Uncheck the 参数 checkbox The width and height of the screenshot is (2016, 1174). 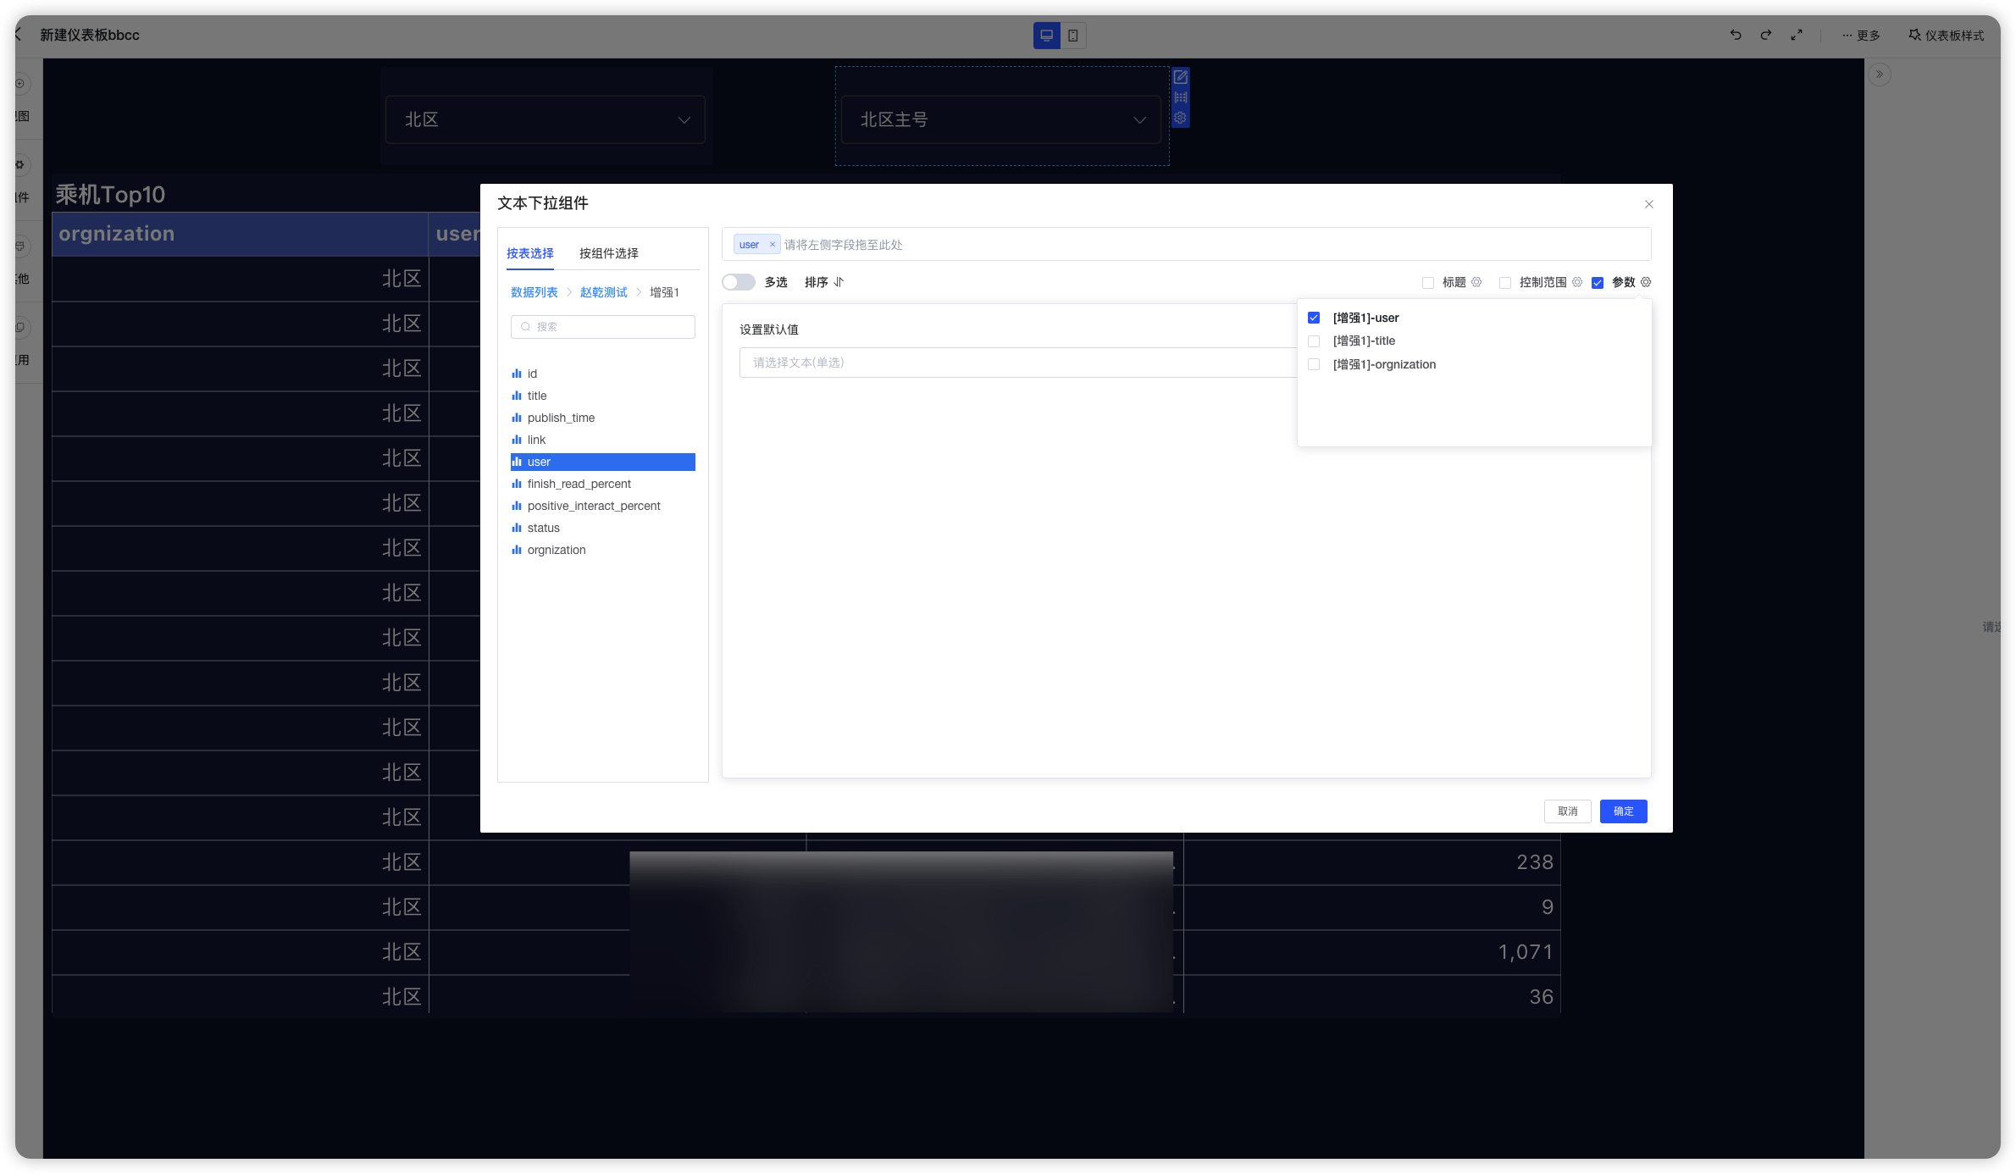[x=1598, y=283]
